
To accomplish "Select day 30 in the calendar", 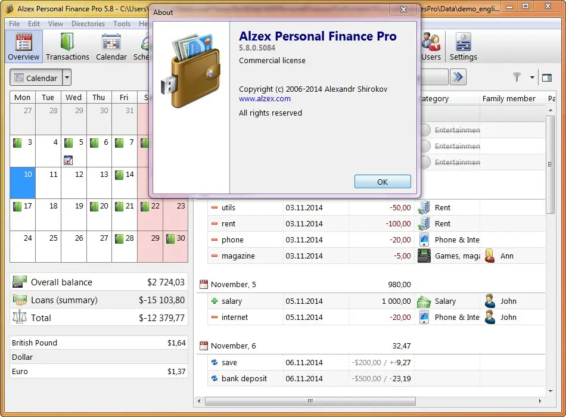I will coord(175,246).
